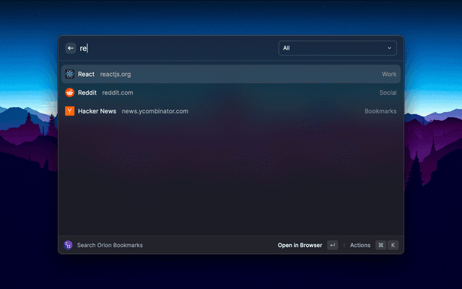Screen dimensions: 462x289
Task: Click the reactjs.org URL text
Action: (115, 74)
